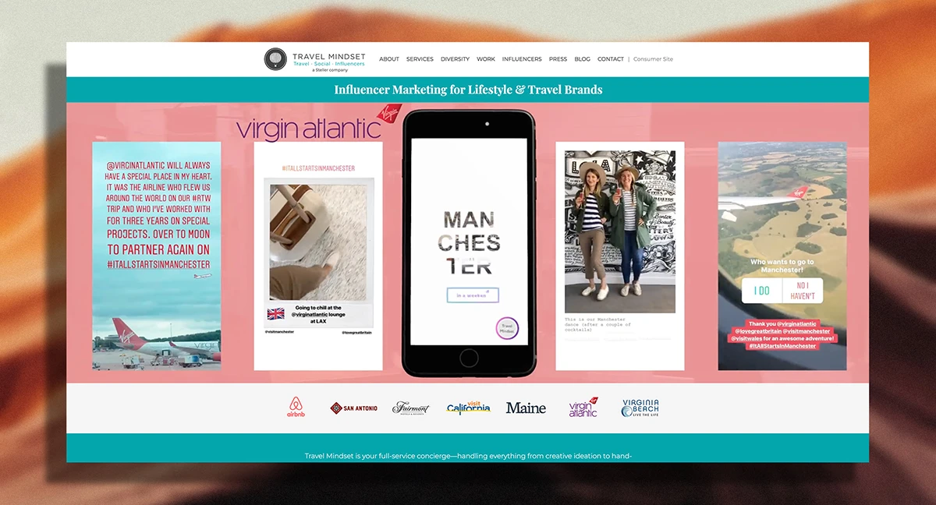Open the Influencers menu item
This screenshot has height=505, width=936.
click(522, 59)
